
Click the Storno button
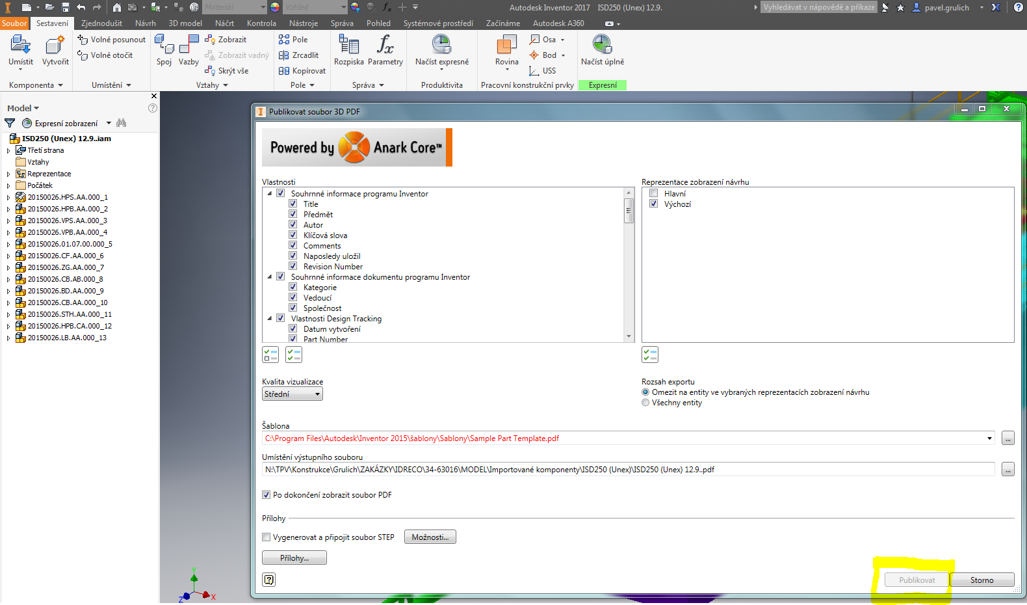click(981, 580)
